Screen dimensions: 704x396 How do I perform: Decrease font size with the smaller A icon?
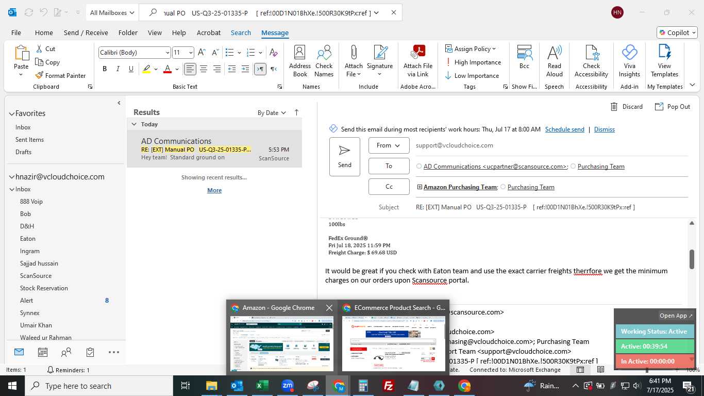(215, 52)
